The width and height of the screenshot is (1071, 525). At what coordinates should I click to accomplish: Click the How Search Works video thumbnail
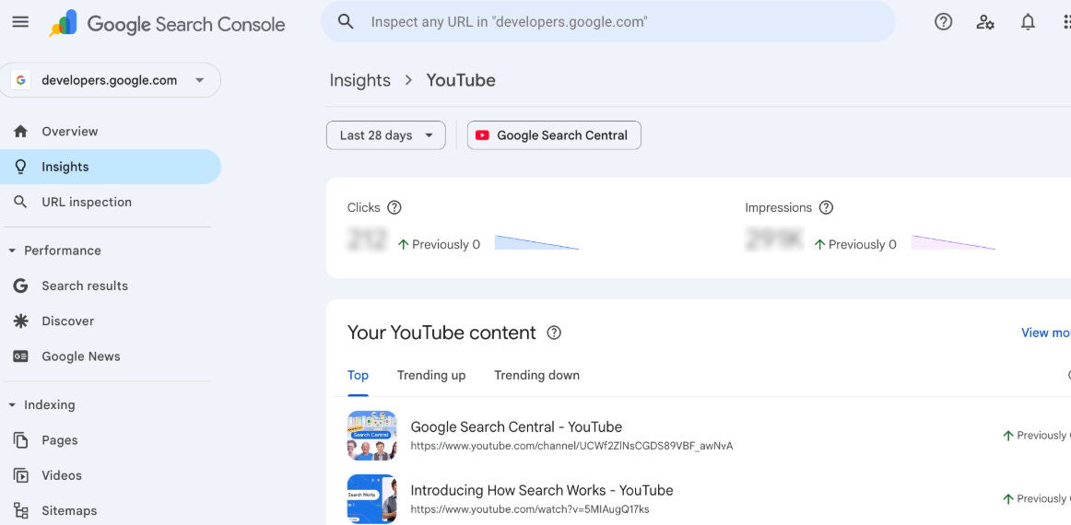point(371,499)
